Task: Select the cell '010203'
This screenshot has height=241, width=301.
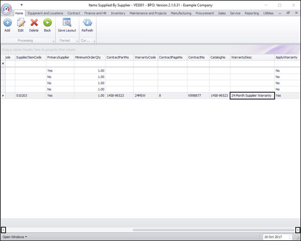Action: point(30,95)
